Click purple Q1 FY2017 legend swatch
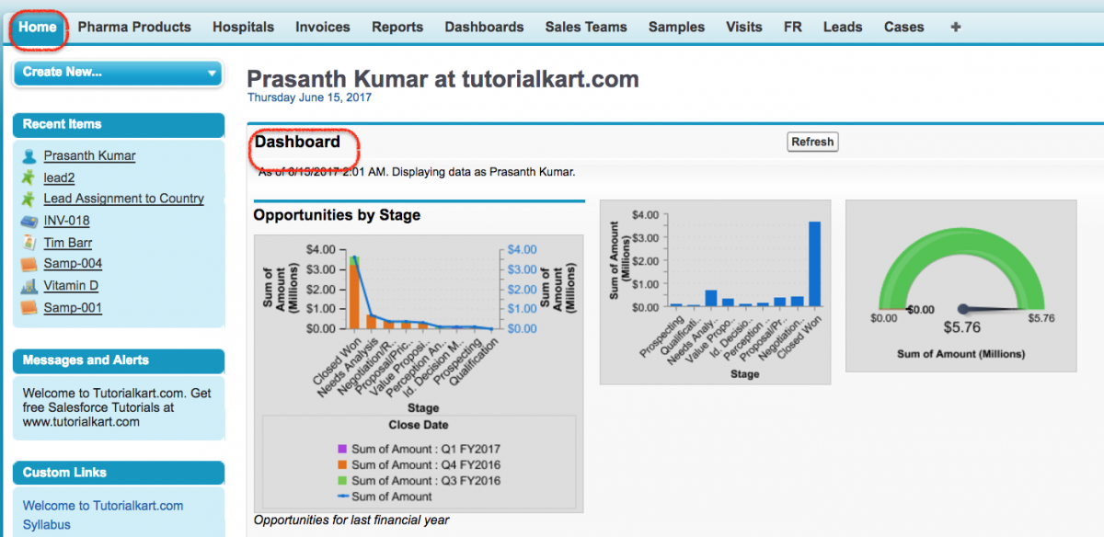Viewport: 1104px width, 537px height. tap(342, 449)
